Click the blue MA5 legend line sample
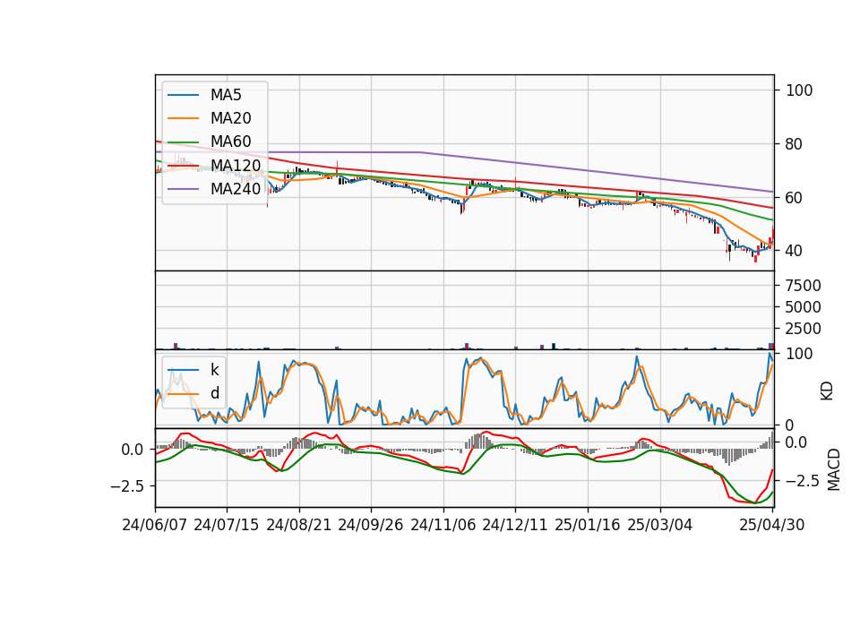Viewport: 860px width, 618px height. pyautogui.click(x=183, y=96)
